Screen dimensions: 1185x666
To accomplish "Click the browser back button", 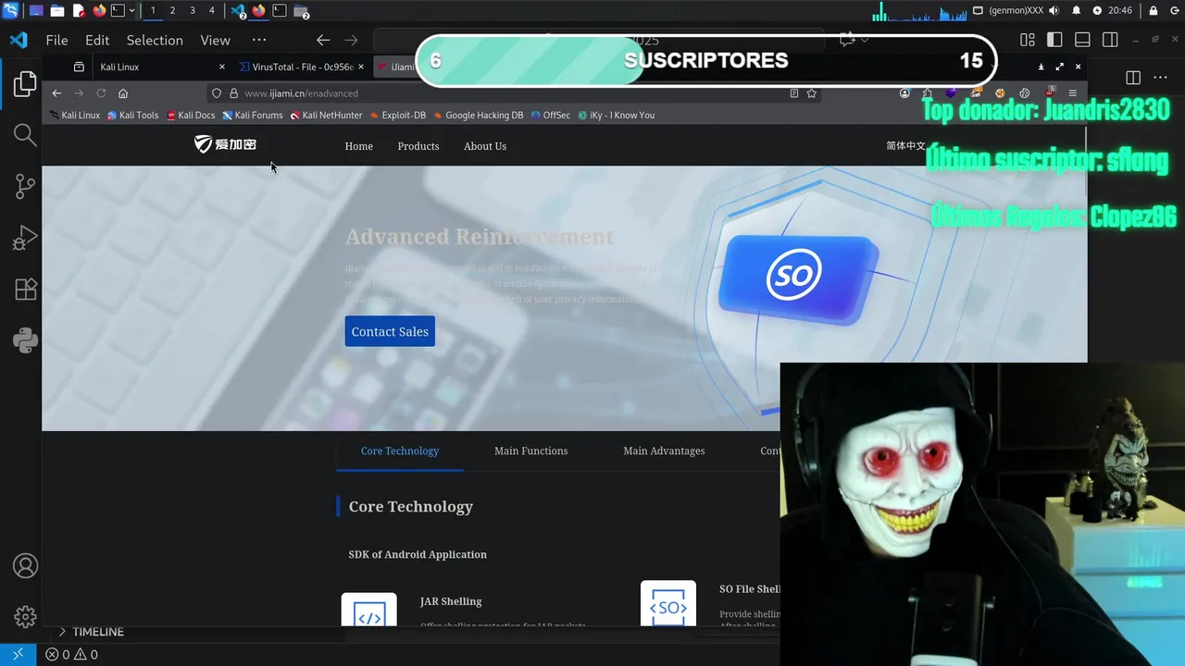I will [x=56, y=93].
